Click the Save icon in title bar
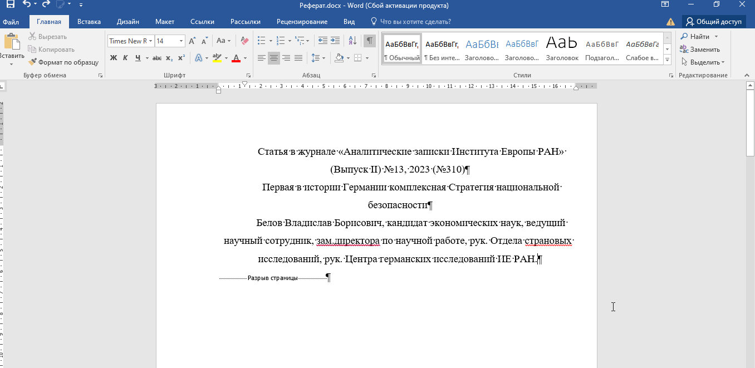 pyautogui.click(x=10, y=5)
